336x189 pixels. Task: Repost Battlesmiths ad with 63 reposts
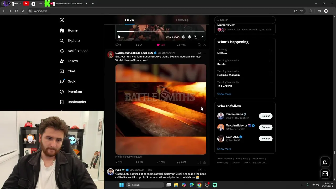(139, 162)
